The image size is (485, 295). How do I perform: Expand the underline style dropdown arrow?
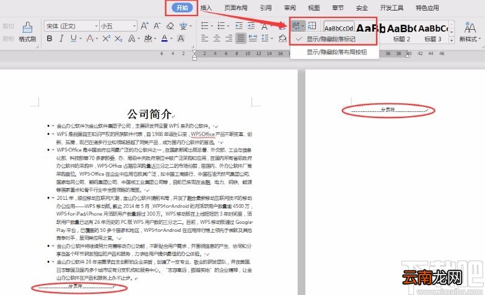click(81, 38)
